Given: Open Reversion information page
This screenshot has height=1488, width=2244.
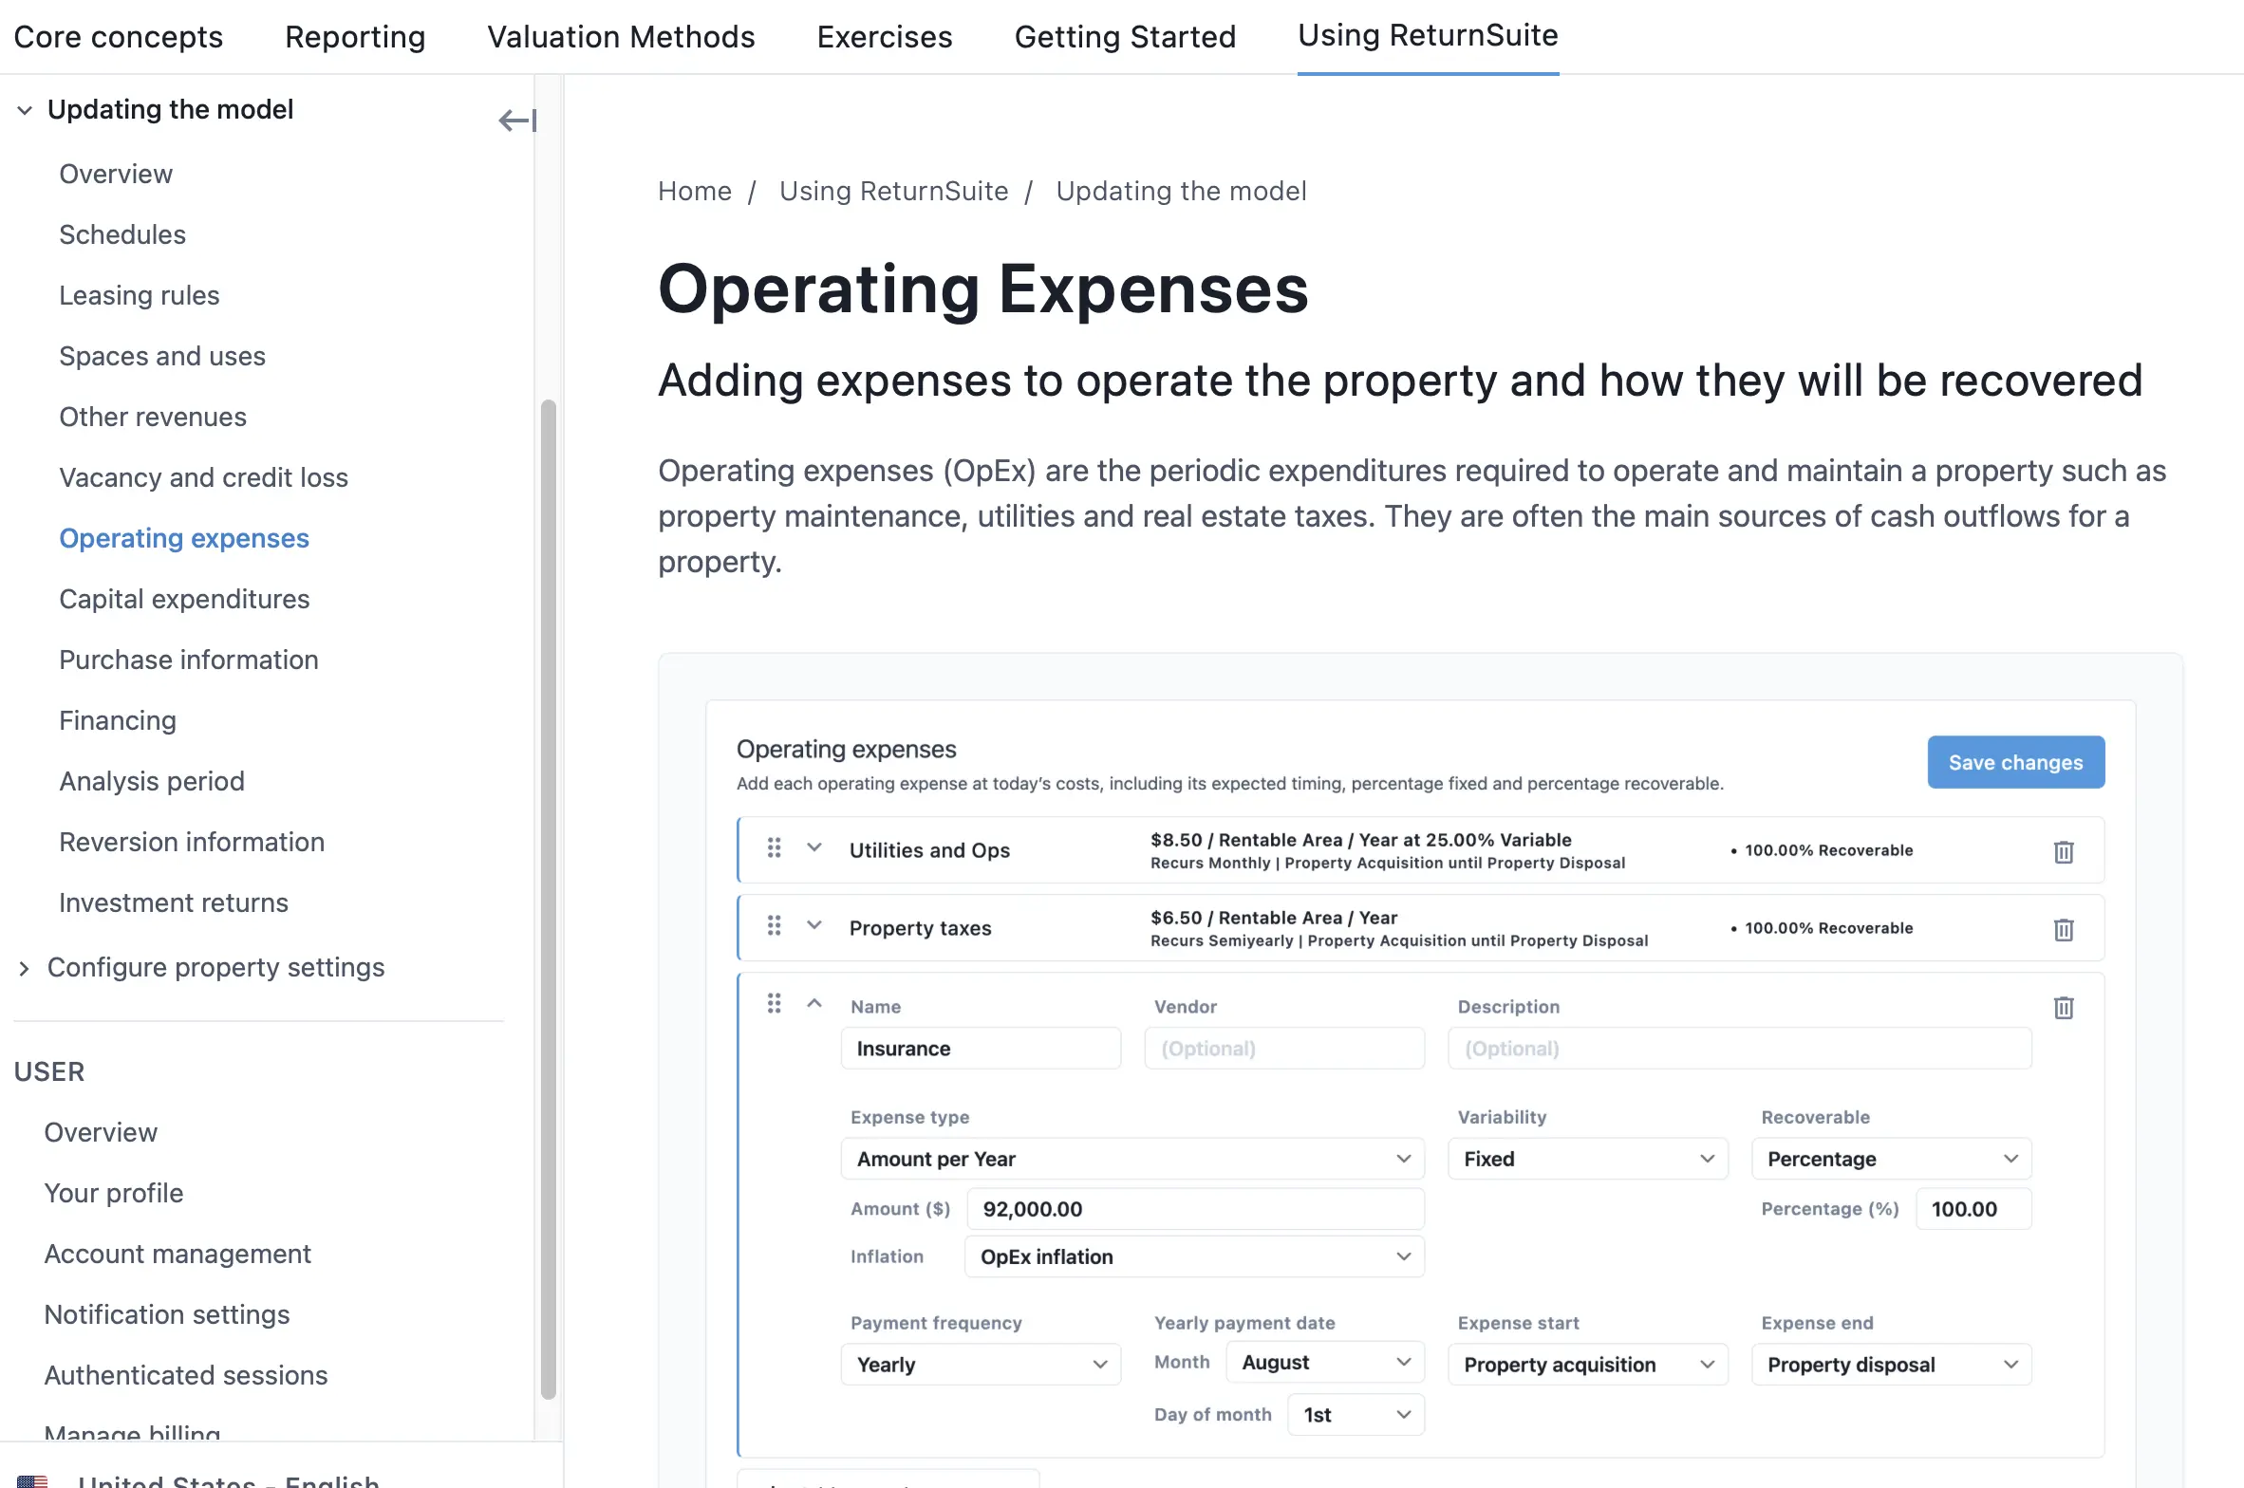Looking at the screenshot, I should tap(192, 842).
